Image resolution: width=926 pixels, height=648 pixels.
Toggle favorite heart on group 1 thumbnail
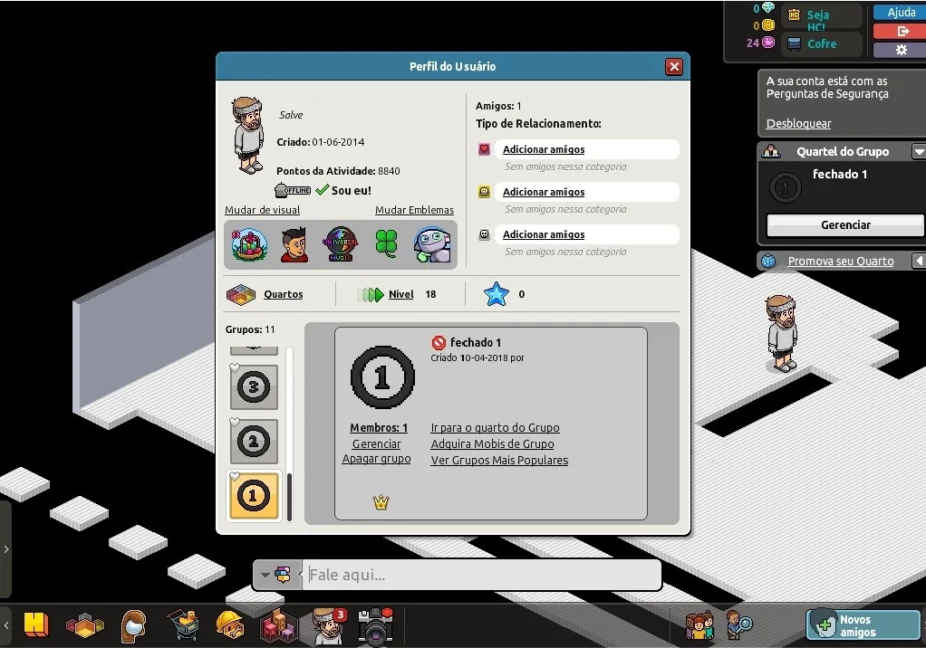235,476
